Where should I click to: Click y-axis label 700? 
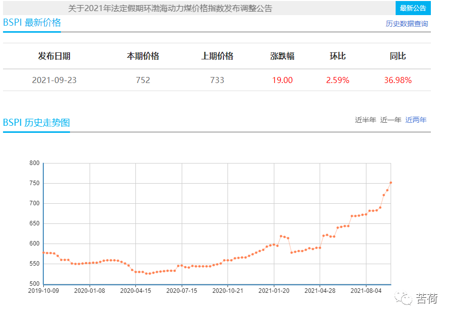click(x=34, y=203)
